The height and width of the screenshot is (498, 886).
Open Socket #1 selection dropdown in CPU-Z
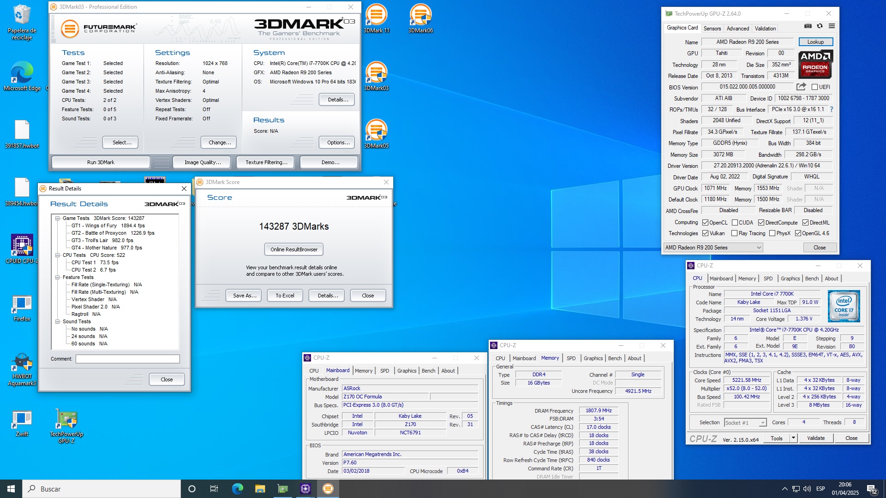(745, 422)
